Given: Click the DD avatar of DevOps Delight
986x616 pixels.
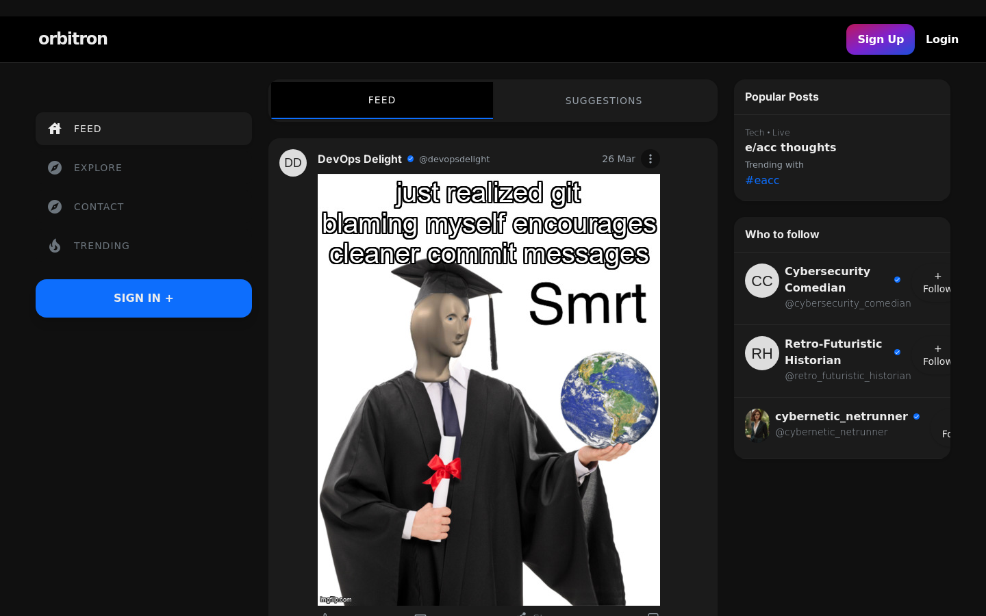Looking at the screenshot, I should tap(293, 163).
